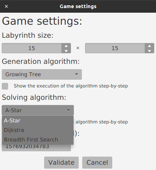156x170 pixels.
Task: Focus the second labyrinth size field
Action: (x=115, y=48)
